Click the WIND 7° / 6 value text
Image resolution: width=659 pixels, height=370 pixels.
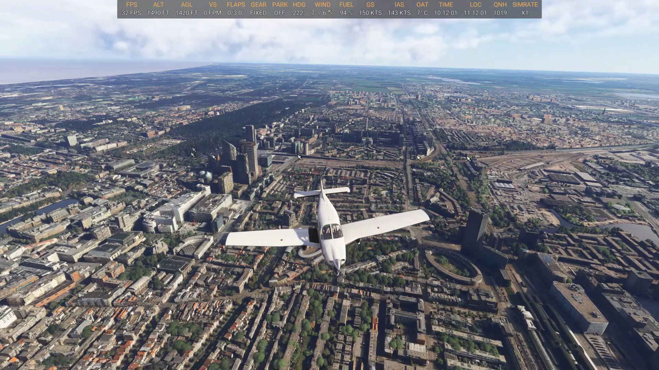[x=319, y=13]
